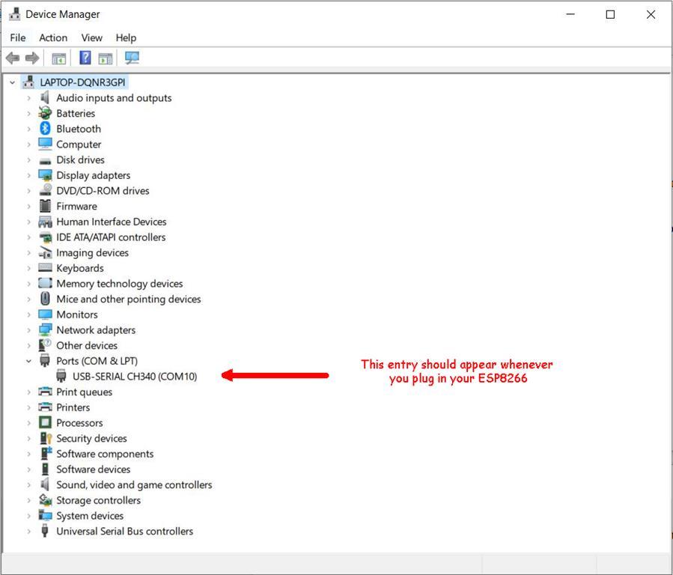Collapse the Ports (COM & LPT) category
Image resolution: width=673 pixels, height=575 pixels.
28,360
